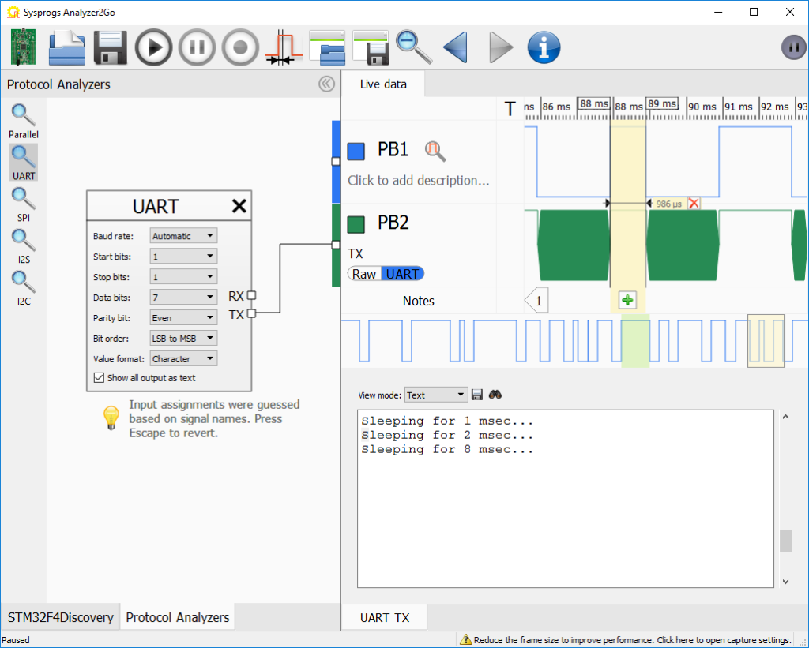The image size is (809, 648).
Task: Click the PB2 green color swatch
Action: click(x=356, y=225)
